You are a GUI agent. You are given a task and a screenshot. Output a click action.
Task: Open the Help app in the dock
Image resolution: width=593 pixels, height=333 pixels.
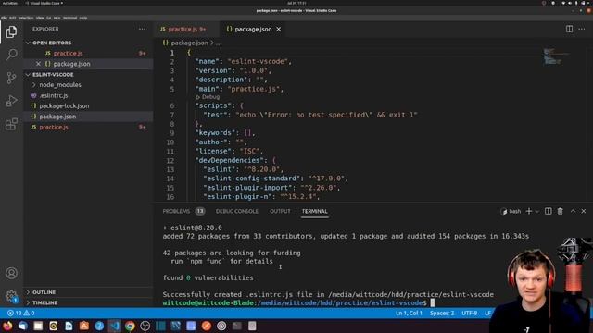pyautogui.click(x=99, y=326)
